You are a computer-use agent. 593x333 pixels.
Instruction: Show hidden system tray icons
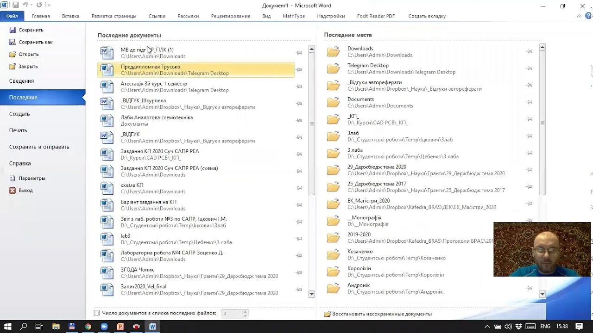tap(487, 326)
